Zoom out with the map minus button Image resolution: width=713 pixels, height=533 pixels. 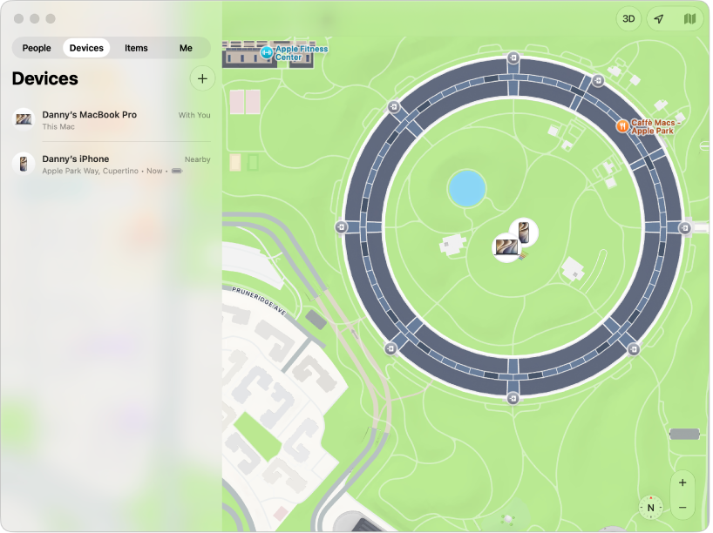pyautogui.click(x=682, y=508)
